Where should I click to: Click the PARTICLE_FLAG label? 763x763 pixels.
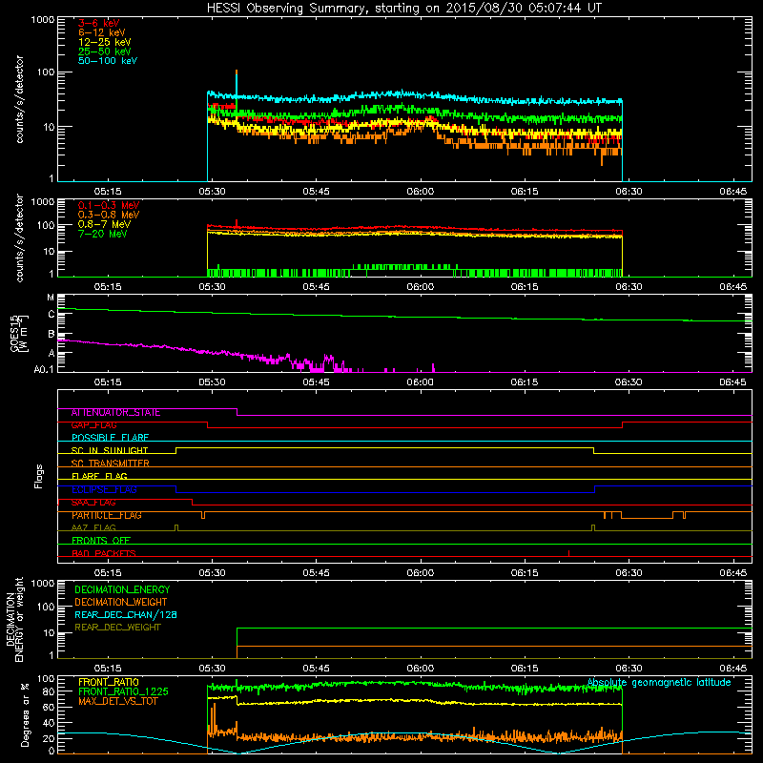[x=107, y=515]
